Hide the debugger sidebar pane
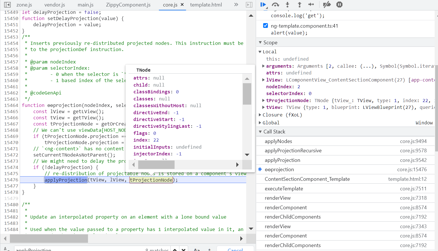Image resolution: width=438 pixels, height=251 pixels. [x=249, y=5]
